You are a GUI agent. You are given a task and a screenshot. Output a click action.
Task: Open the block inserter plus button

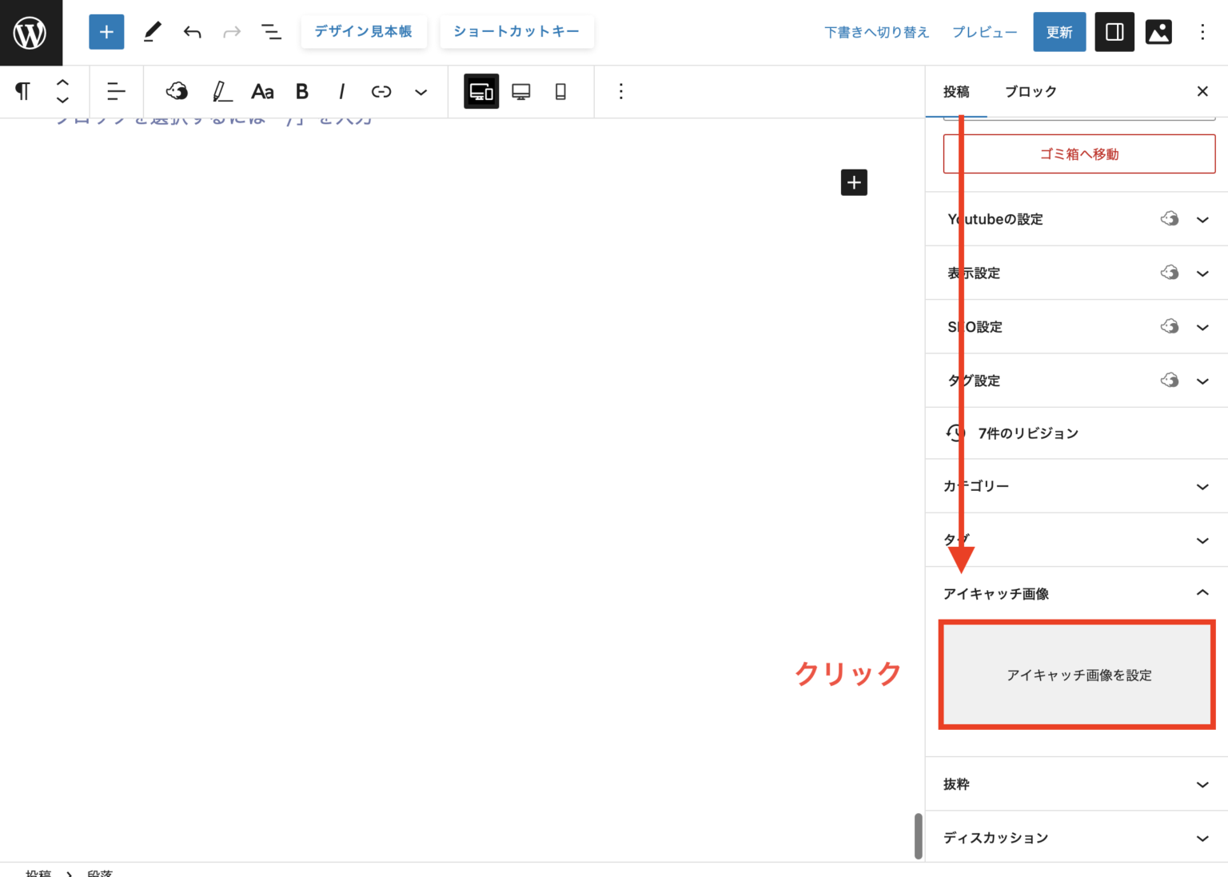pos(106,33)
